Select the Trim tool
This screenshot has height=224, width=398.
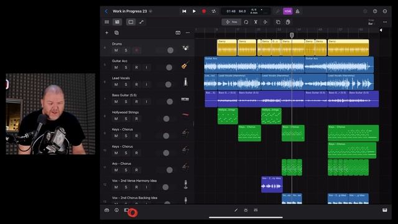(x=231, y=22)
